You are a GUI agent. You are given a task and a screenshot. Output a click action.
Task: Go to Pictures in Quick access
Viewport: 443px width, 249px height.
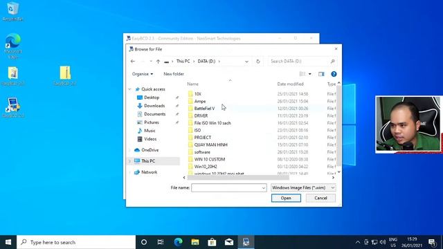point(152,122)
